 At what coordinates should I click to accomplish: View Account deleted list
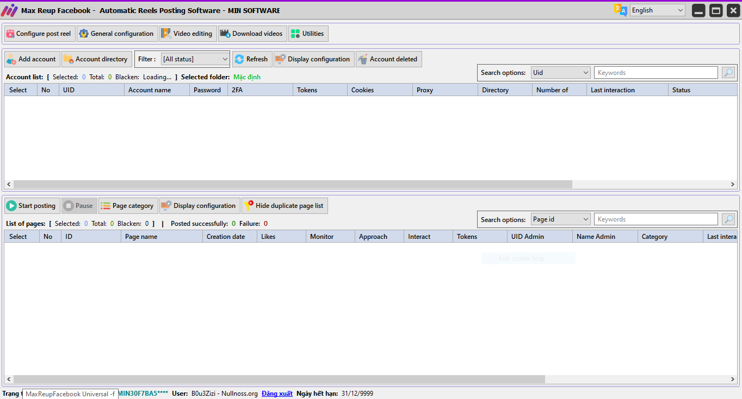[x=389, y=59]
